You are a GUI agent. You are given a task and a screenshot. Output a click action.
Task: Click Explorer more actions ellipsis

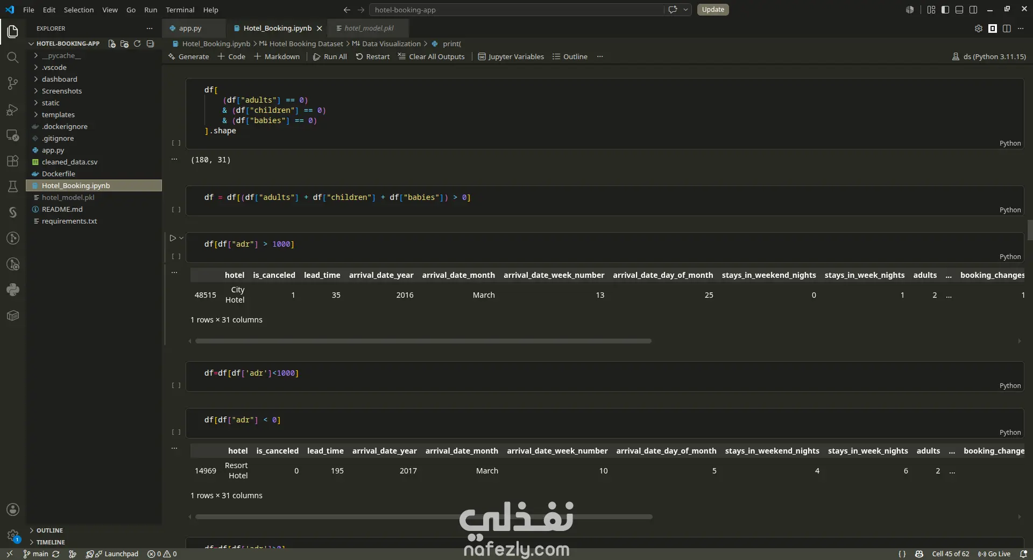point(150,28)
